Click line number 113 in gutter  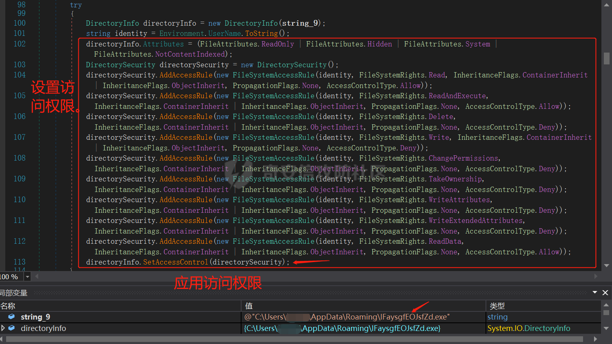click(20, 262)
